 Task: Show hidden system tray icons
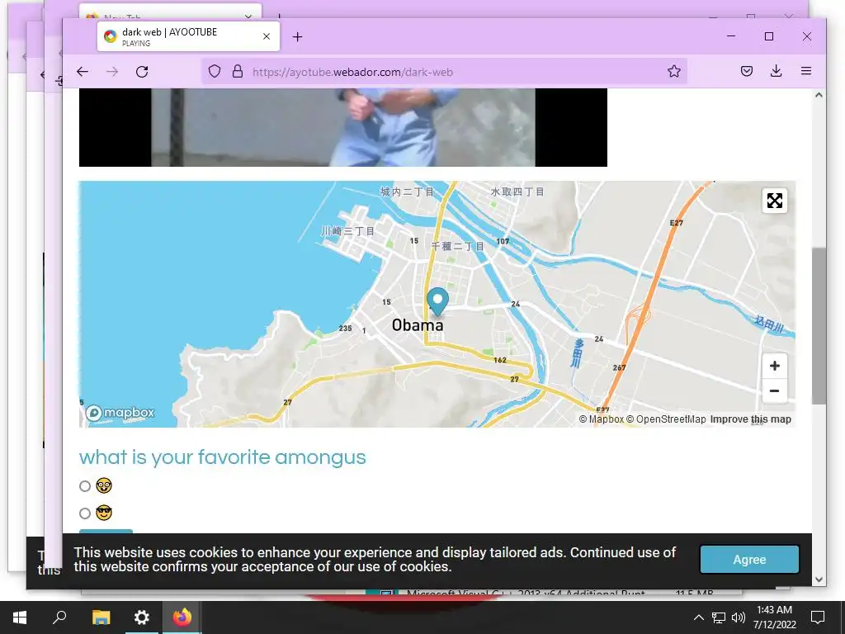coord(698,617)
